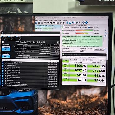Select third disk tab showing 34 °C in CrystalDiskInfo
115x115 pixels.
point(19,38)
